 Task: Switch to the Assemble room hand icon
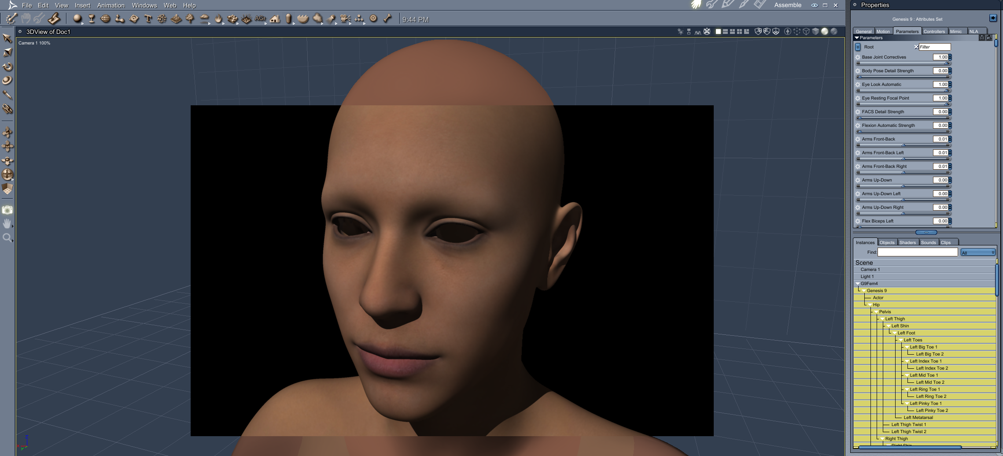(x=696, y=5)
